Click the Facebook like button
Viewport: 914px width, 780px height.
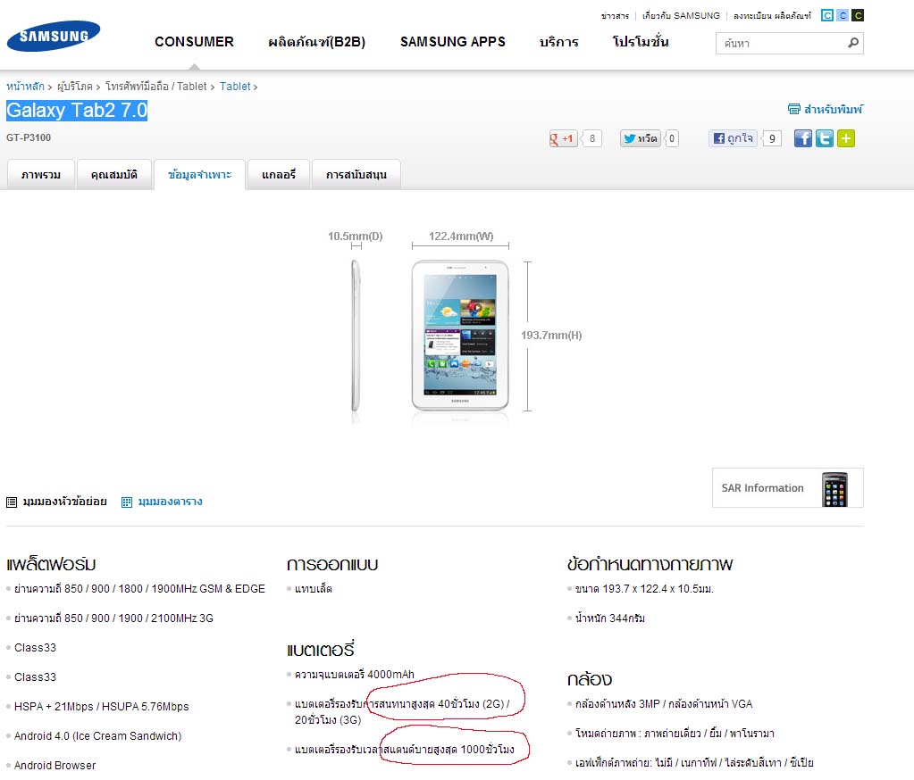(x=734, y=138)
